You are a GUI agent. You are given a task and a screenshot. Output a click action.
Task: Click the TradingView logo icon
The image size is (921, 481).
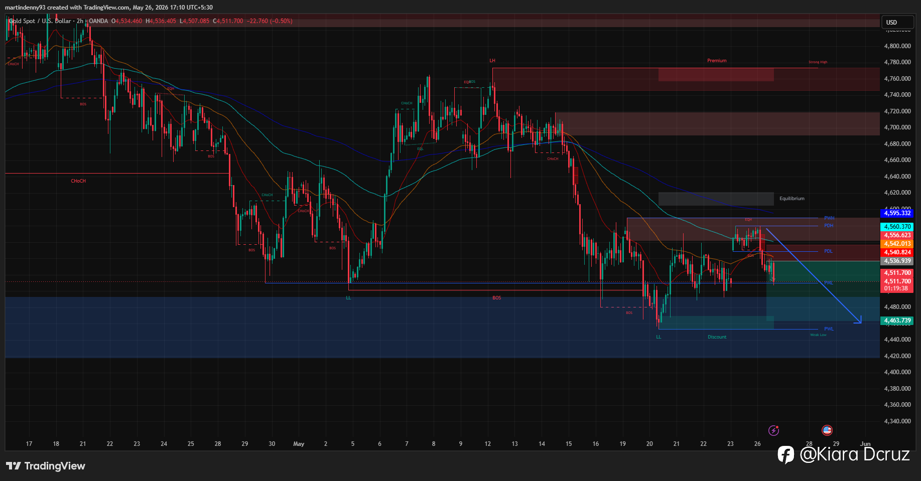tap(14, 466)
